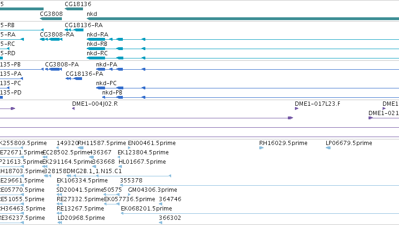399x225 pixels.
Task: Click the 355378 feature label
Action: pyautogui.click(x=131, y=181)
